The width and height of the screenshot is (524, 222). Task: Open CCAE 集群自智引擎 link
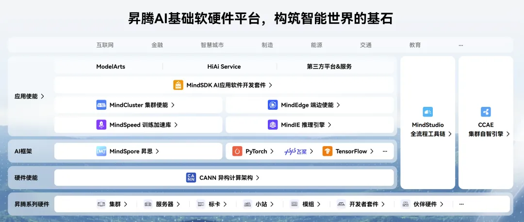(486, 130)
